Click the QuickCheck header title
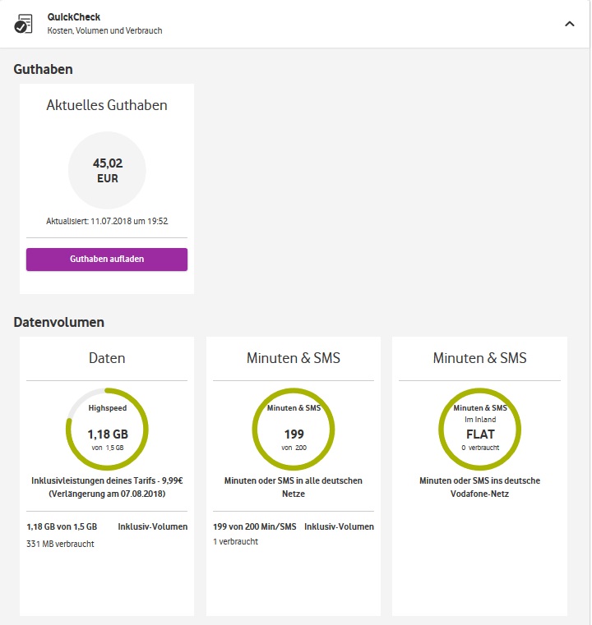 pyautogui.click(x=74, y=16)
